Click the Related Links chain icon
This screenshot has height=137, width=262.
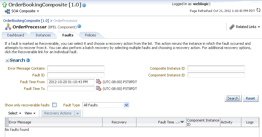point(232,27)
